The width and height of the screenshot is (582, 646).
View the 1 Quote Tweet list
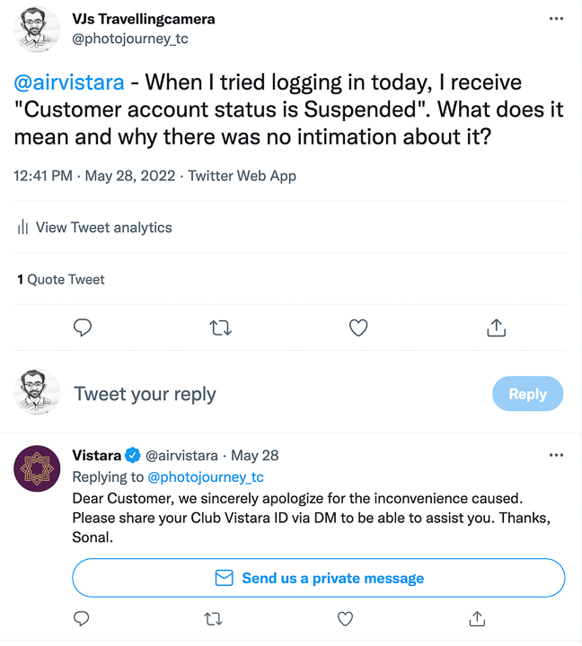[61, 280]
